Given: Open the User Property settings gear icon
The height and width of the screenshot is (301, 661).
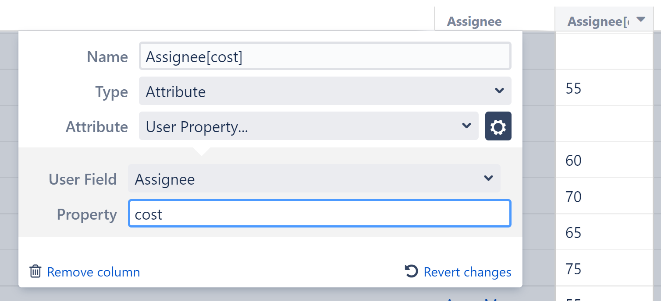Looking at the screenshot, I should pos(498,126).
